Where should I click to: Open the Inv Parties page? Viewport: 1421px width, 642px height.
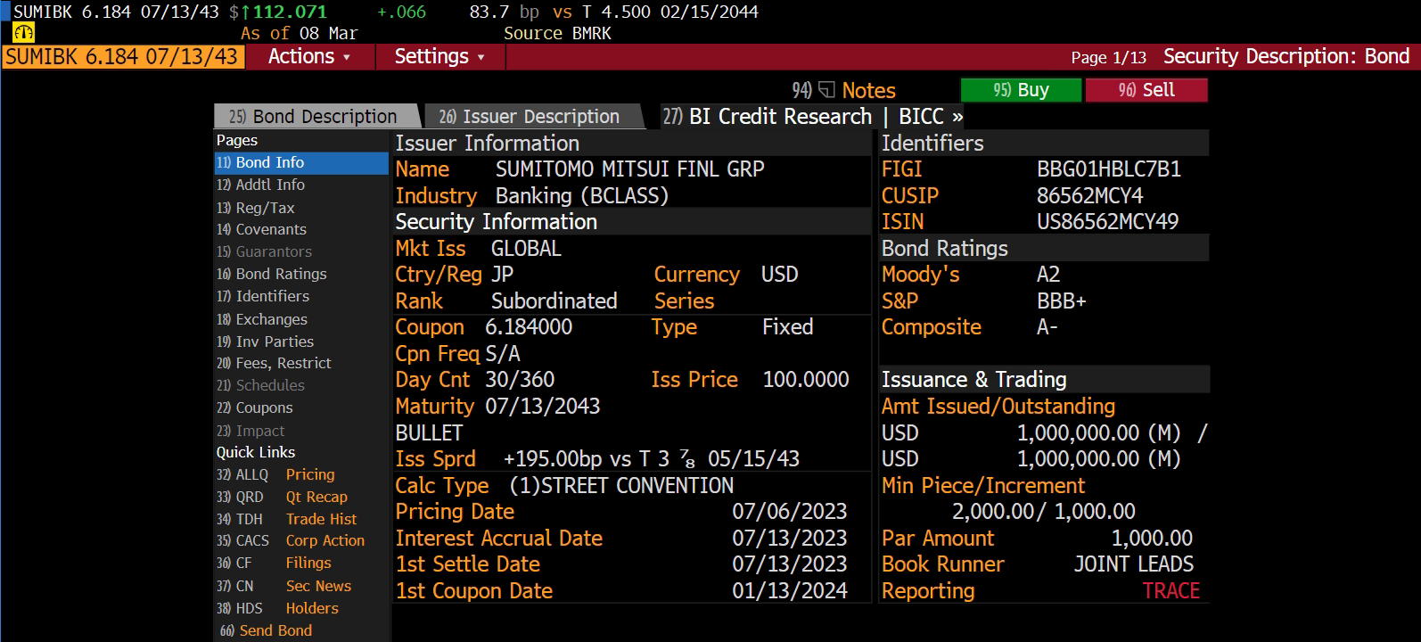tap(301, 342)
